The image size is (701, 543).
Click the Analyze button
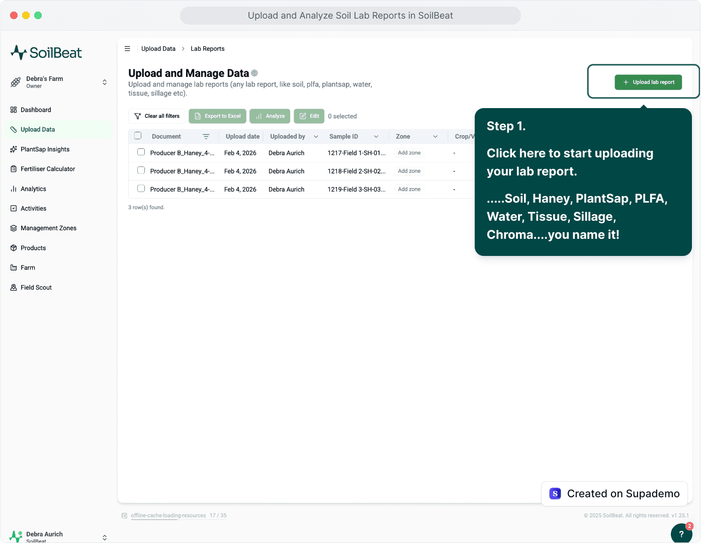coord(270,116)
